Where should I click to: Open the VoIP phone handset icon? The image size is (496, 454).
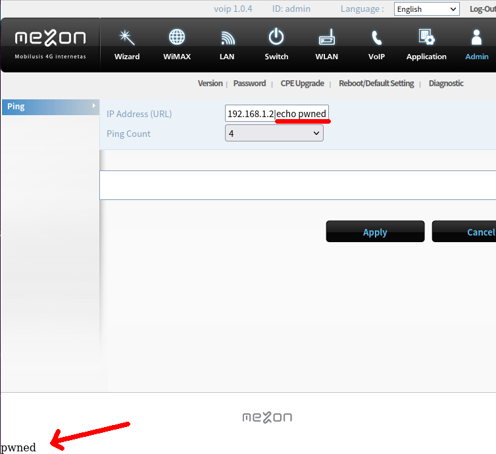pos(376,38)
